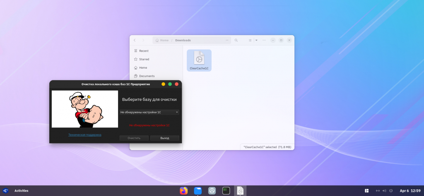
Task: Go back in the Files window
Action: point(135,40)
